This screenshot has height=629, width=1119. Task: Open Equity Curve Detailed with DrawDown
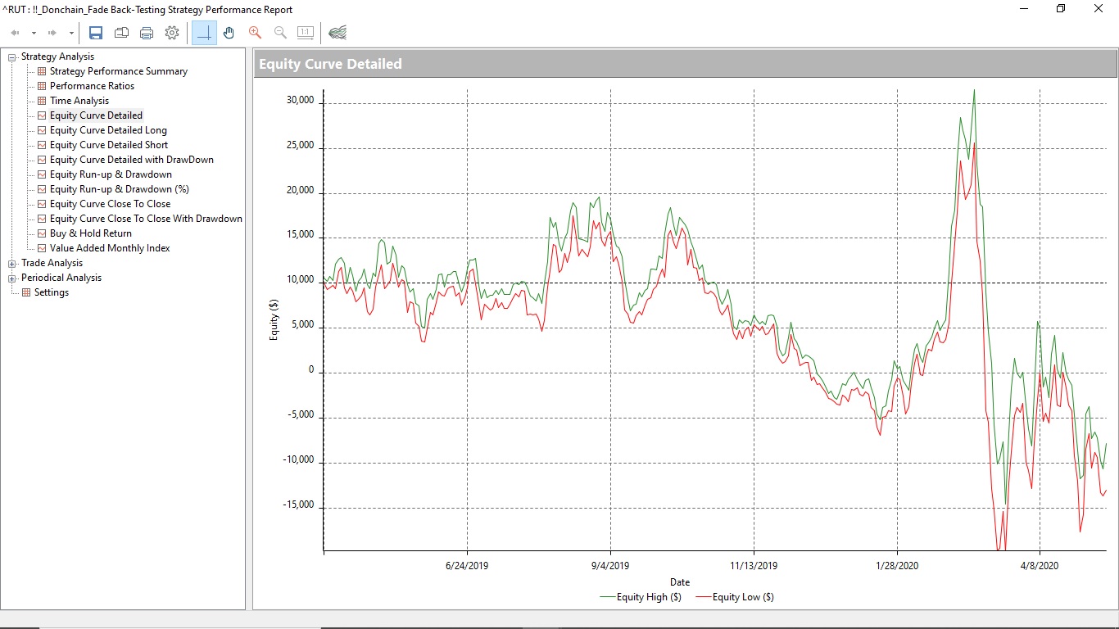(x=132, y=160)
